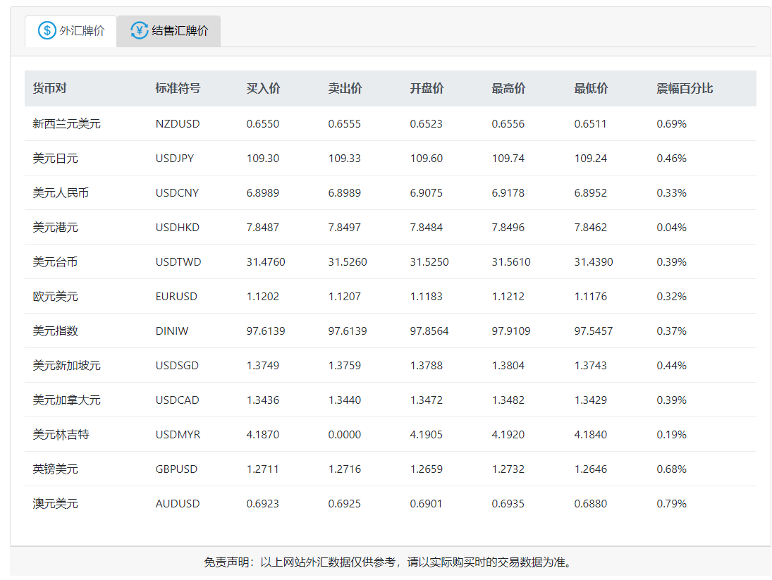Image resolution: width=772 pixels, height=580 pixels.
Task: Click the EURUSD symbol cell
Action: [176, 296]
